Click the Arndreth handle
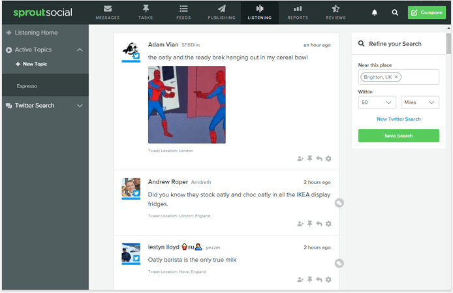Image resolution: width=453 pixels, height=293 pixels. tap(201, 182)
